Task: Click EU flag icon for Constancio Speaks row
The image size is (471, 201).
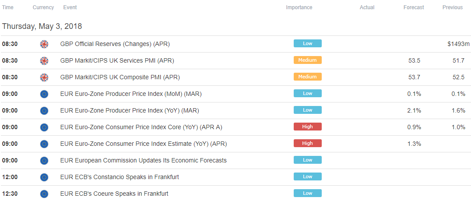Action: (x=44, y=177)
